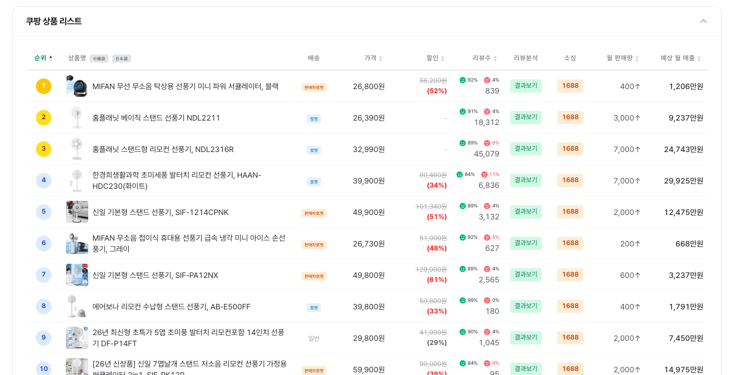The width and height of the screenshot is (731, 375).
Task: Sort by 가격 column
Action: pyautogui.click(x=373, y=58)
